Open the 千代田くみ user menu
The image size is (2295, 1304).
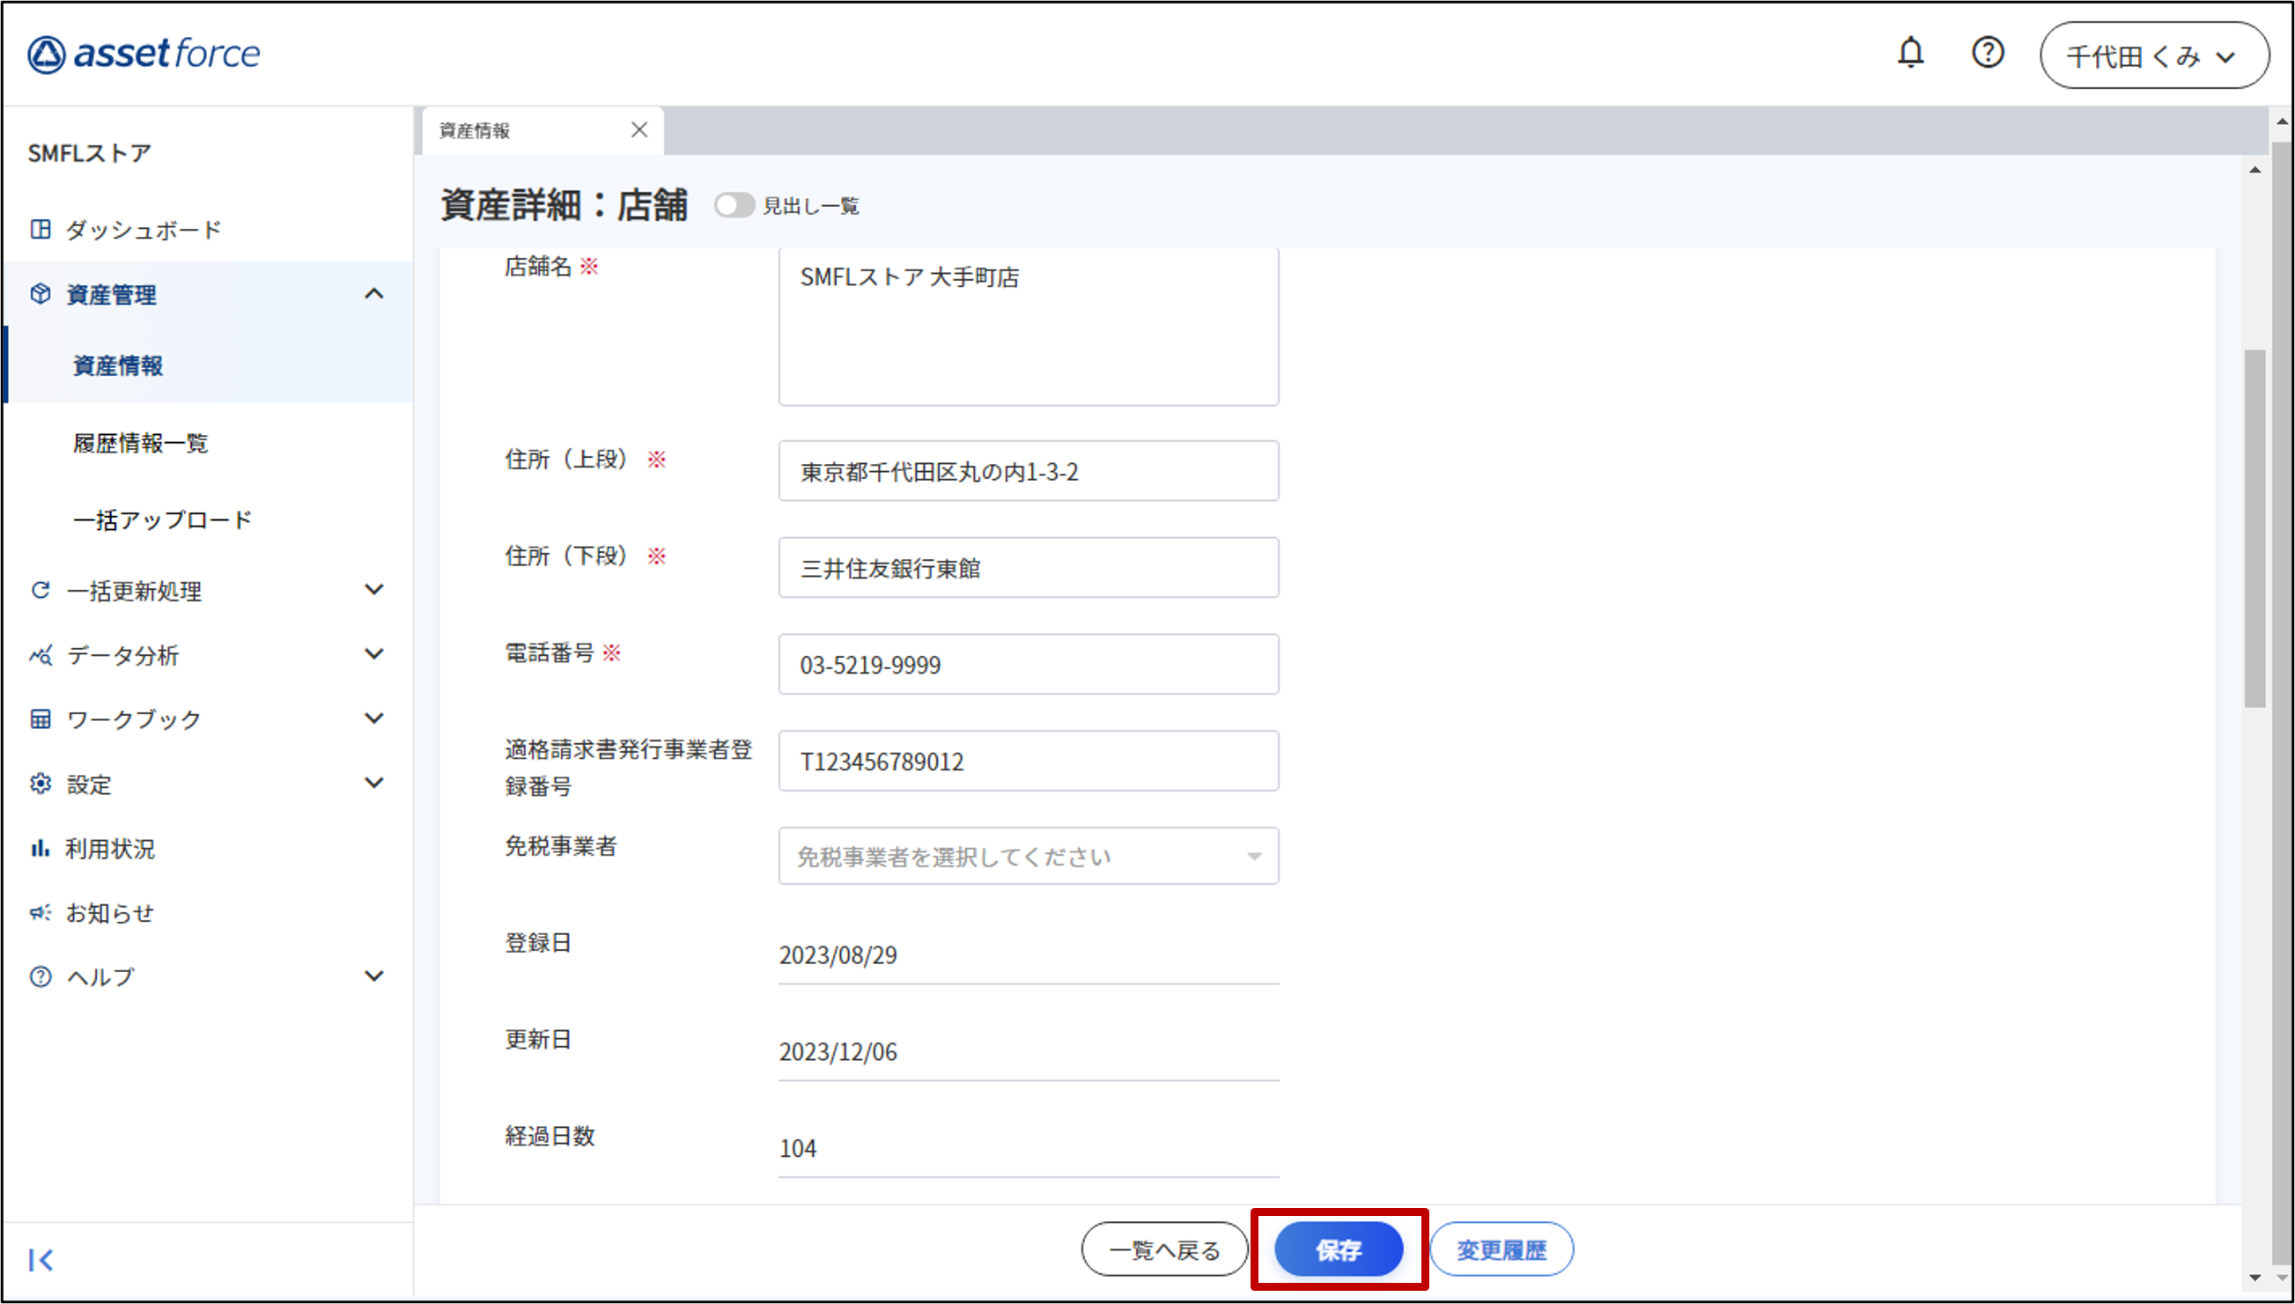click(2153, 55)
